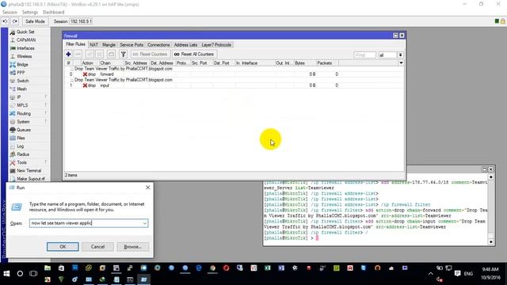Click the Reset Counters button
This screenshot has width=507, height=285.
[x=151, y=55]
